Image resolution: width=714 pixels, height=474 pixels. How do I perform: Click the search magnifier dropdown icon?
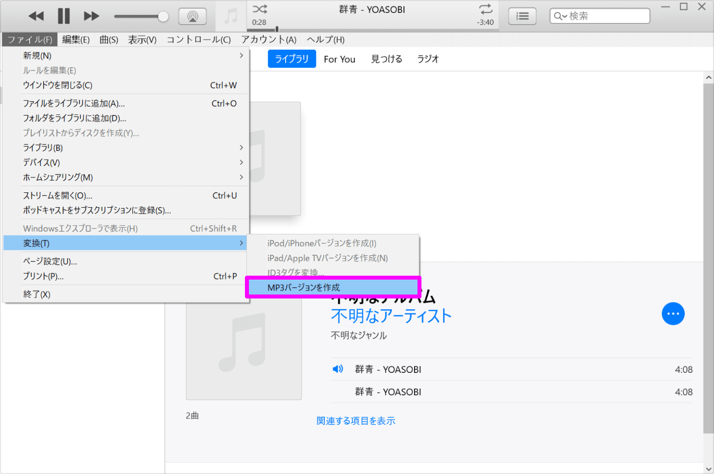click(x=560, y=16)
